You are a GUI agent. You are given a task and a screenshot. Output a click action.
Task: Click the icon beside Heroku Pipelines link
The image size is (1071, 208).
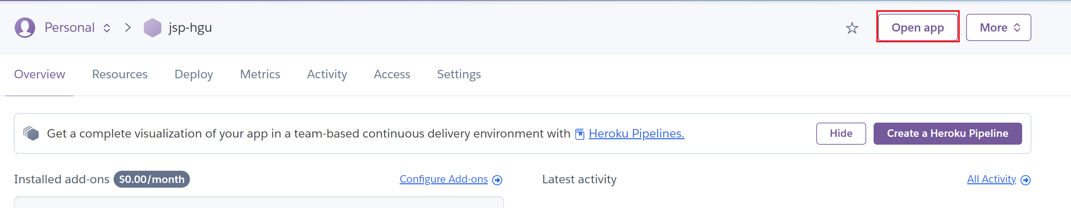(x=580, y=134)
